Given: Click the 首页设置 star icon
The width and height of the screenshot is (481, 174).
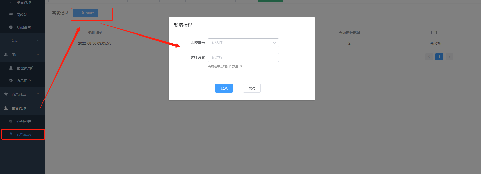Looking at the screenshot, I should [6, 94].
